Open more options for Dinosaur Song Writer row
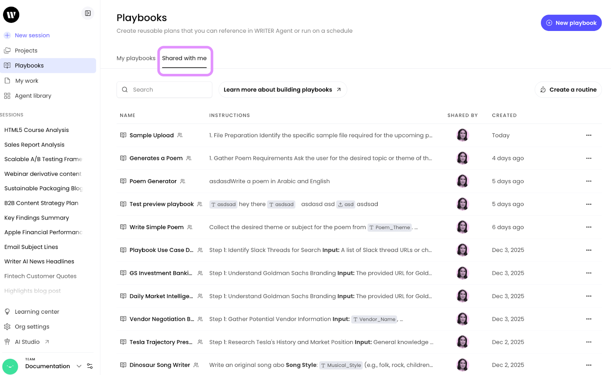 pyautogui.click(x=588, y=365)
